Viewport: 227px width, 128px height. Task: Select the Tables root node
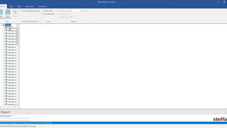click(x=8, y=25)
